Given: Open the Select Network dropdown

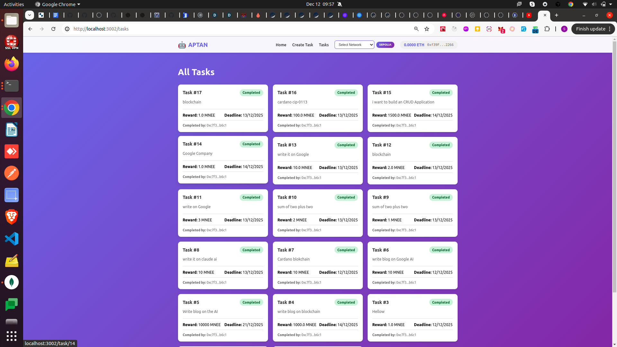Looking at the screenshot, I should click(354, 45).
